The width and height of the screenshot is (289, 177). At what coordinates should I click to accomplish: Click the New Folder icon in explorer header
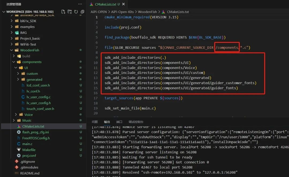(x=70, y=12)
